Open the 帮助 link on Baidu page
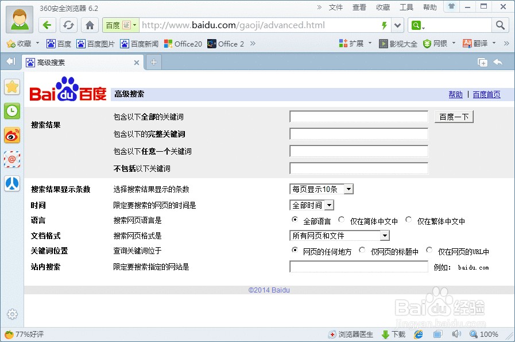 (455, 95)
